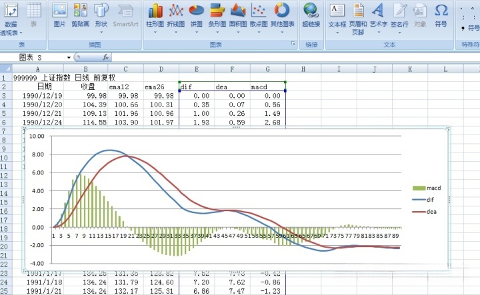Select the ema26 header cell
480x295 pixels.
(x=161, y=87)
